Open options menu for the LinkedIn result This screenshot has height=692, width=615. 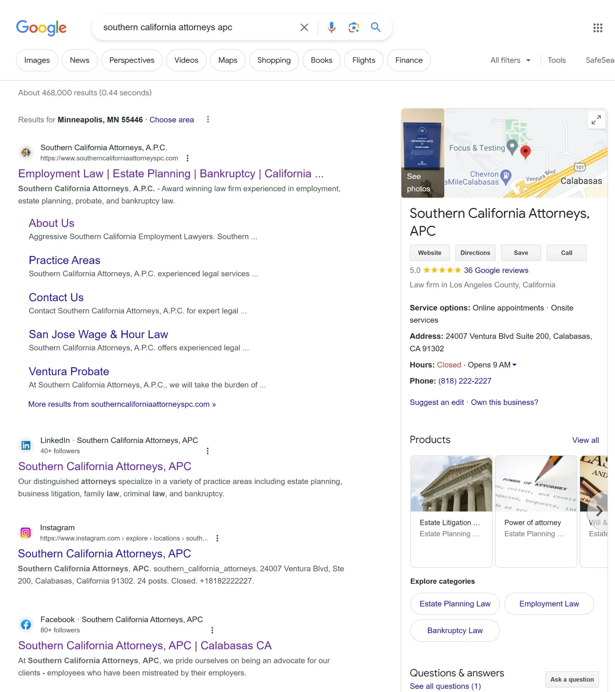point(207,451)
